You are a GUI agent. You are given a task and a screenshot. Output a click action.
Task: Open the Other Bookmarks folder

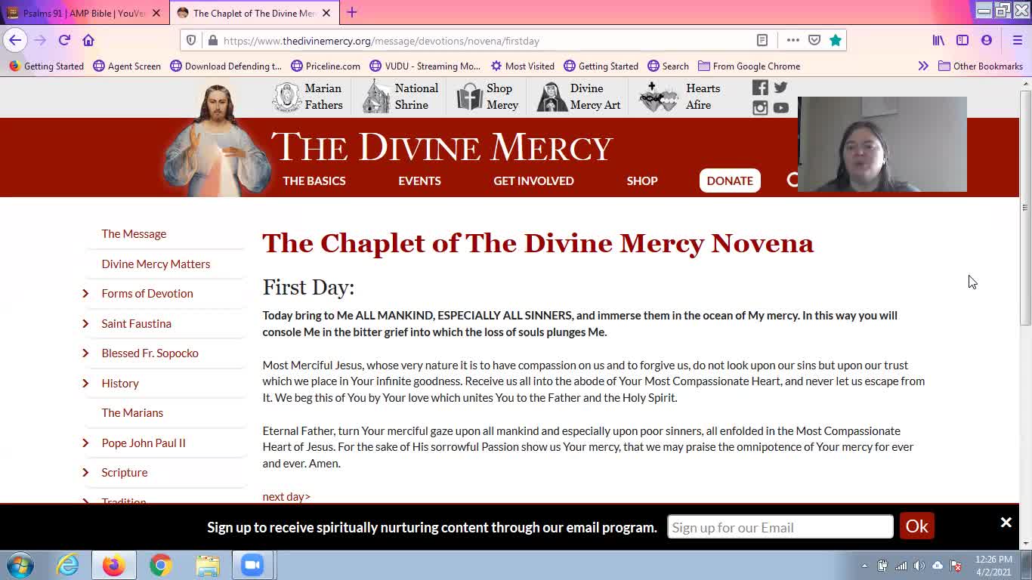tap(981, 66)
